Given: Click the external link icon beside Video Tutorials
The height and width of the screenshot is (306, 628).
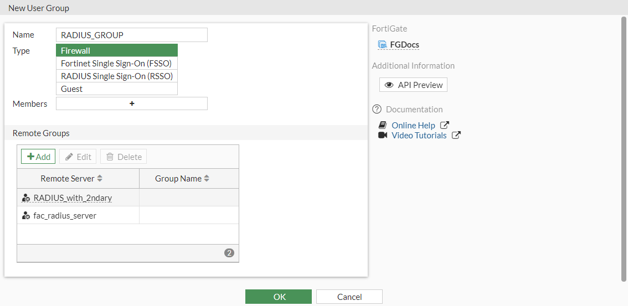Looking at the screenshot, I should [x=456, y=136].
